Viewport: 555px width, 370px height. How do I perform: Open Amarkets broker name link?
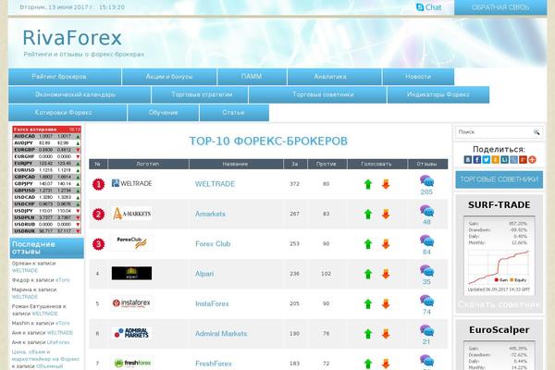pyautogui.click(x=210, y=215)
